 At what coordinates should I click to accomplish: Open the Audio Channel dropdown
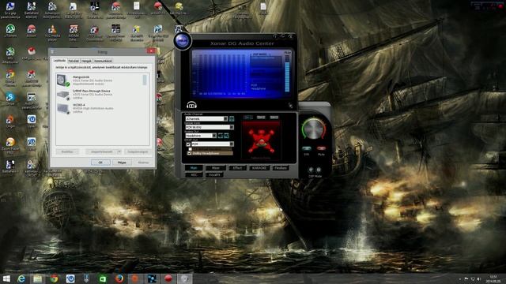tap(206, 119)
